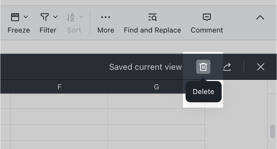Open the More options ellipsis
Screen dimensions: 277x149
tap(106, 17)
